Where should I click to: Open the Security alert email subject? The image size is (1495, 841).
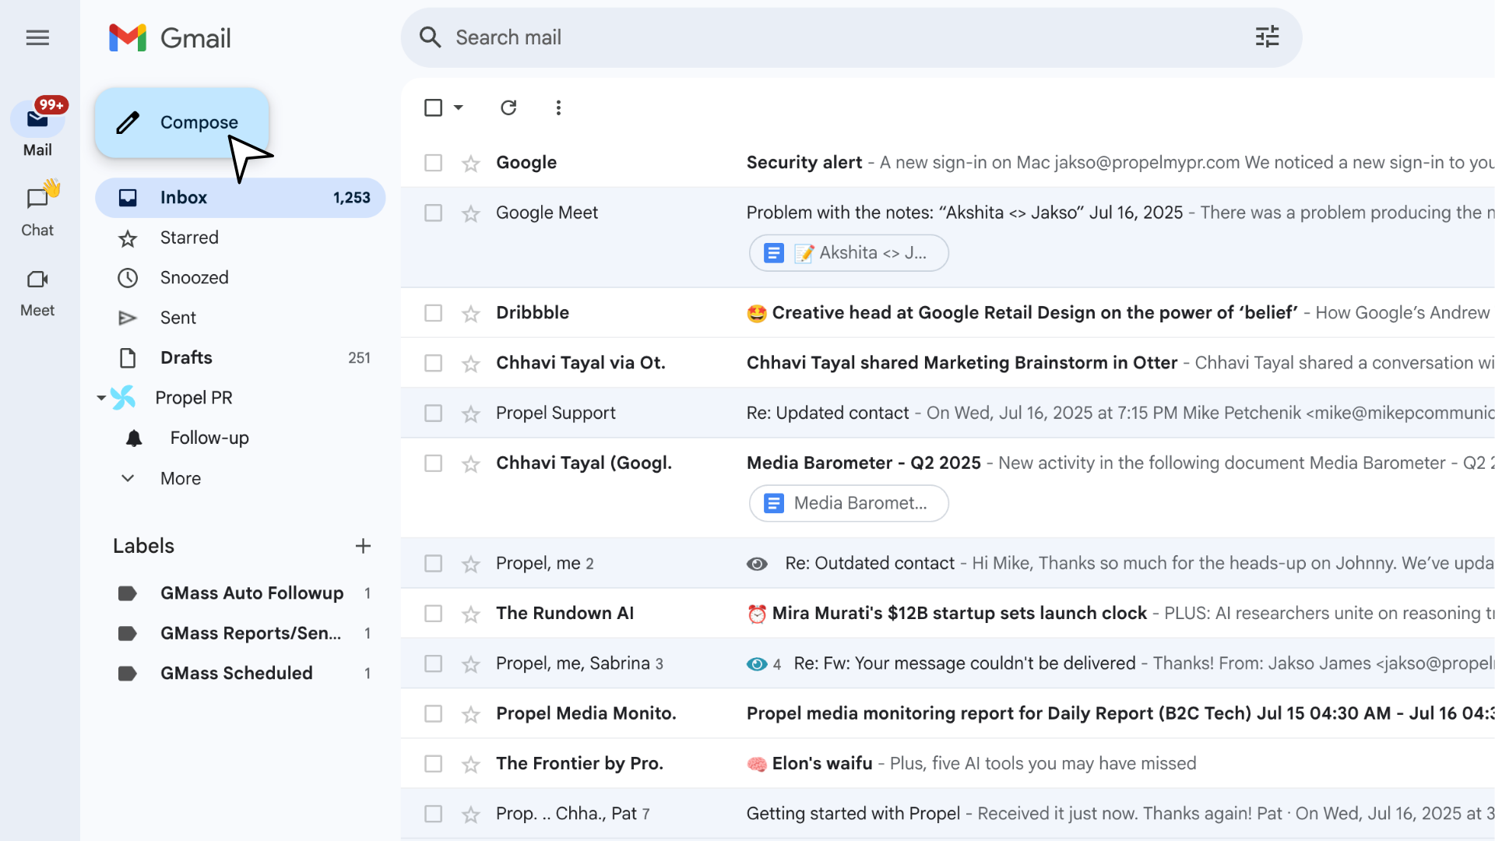click(x=804, y=163)
